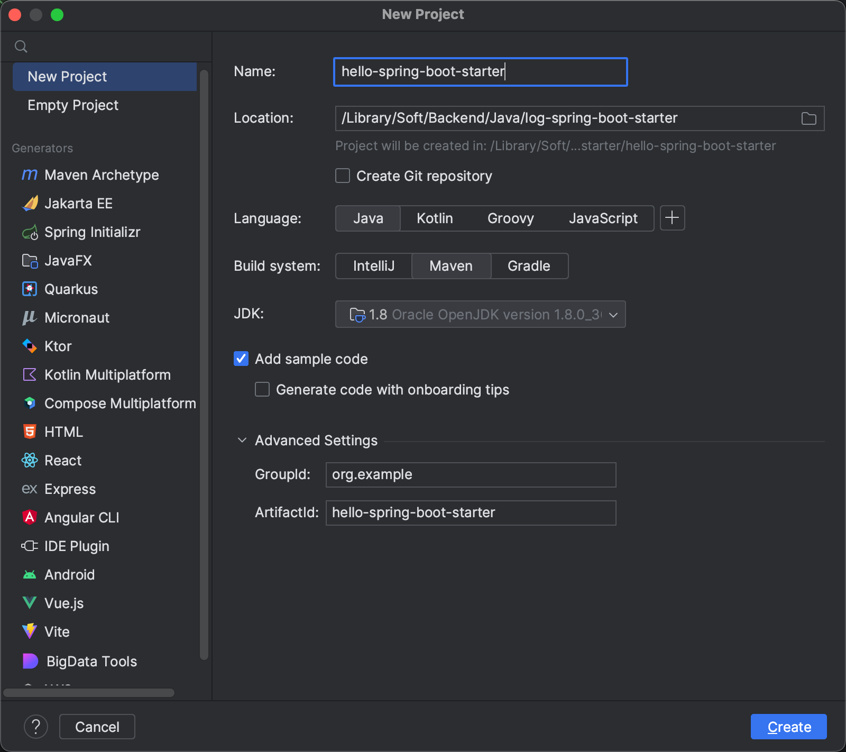Click the Vue.js green V icon

[x=30, y=603]
